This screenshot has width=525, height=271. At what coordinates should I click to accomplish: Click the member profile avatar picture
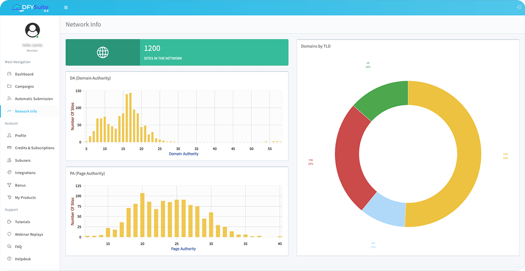31,31
